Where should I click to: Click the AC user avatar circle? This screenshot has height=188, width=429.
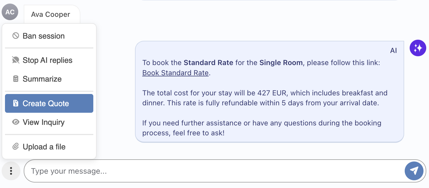point(10,12)
